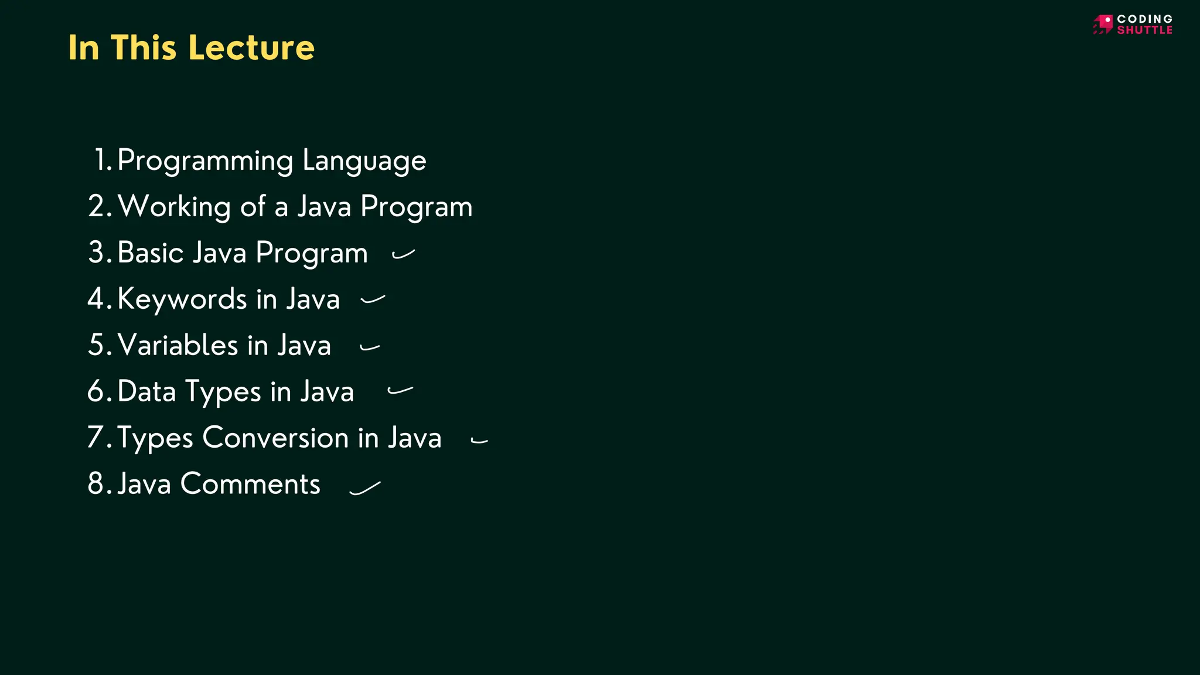Click the tick mark after Variables in Java

pyautogui.click(x=370, y=347)
